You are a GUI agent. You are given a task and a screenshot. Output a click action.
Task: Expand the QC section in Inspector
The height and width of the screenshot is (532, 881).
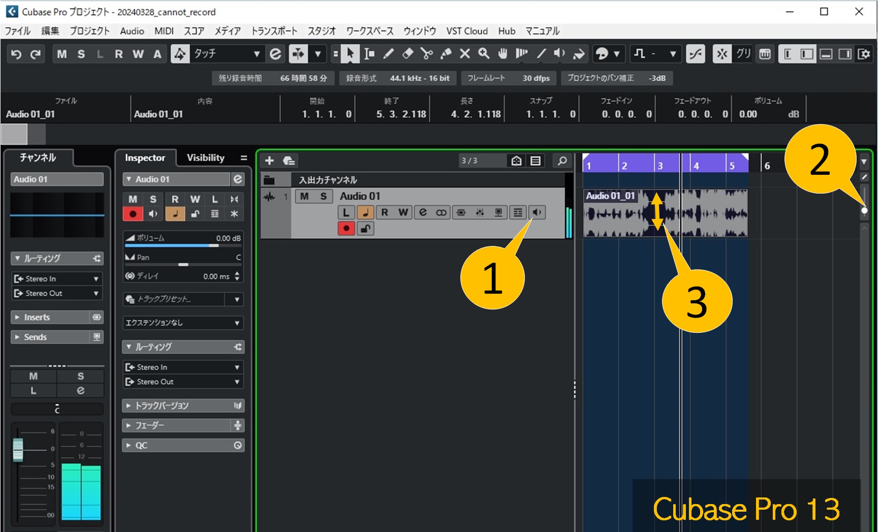pos(183,445)
